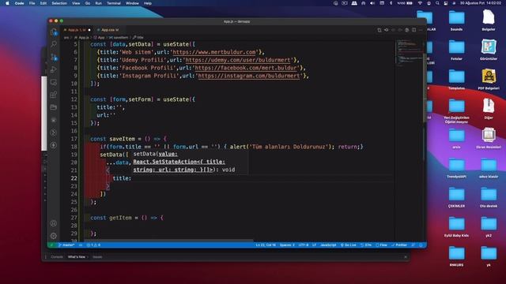Open the Fotolar folder on desktop

point(456,50)
